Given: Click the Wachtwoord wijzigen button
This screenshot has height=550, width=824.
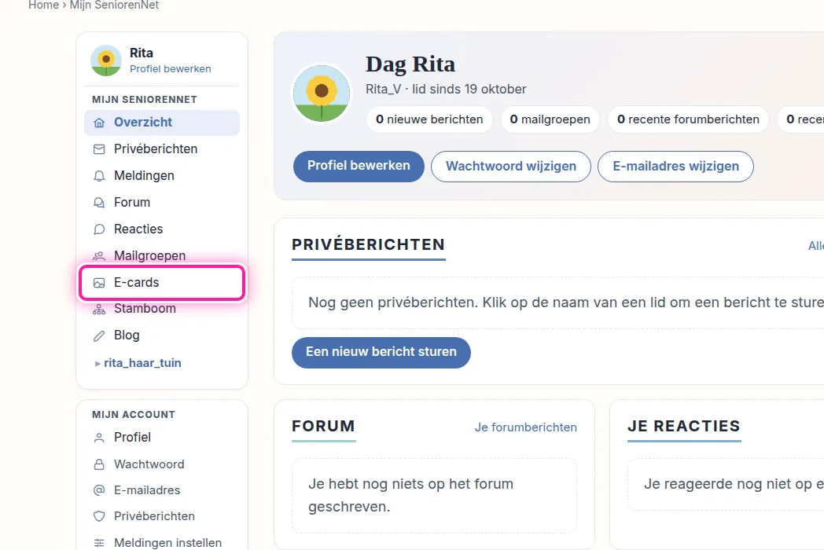Looking at the screenshot, I should click(x=511, y=167).
